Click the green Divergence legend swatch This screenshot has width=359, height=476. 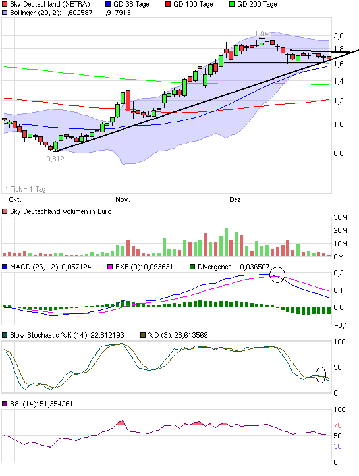(x=192, y=267)
